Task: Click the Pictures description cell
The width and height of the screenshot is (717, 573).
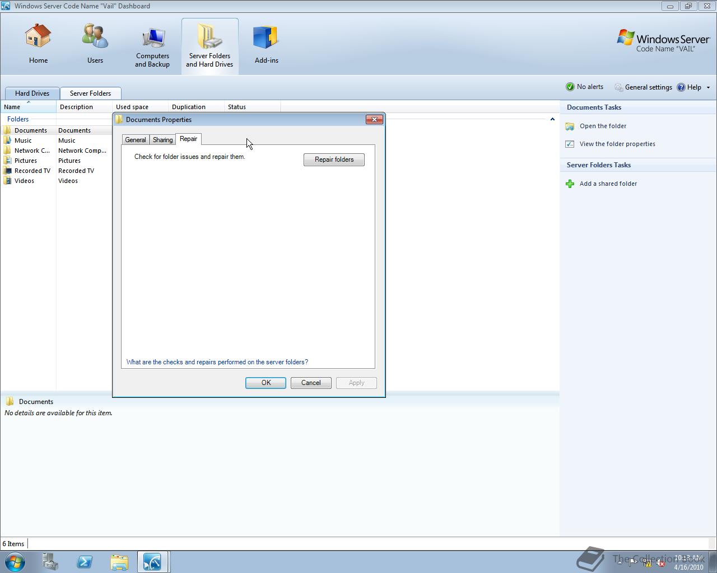Action: (x=69, y=161)
